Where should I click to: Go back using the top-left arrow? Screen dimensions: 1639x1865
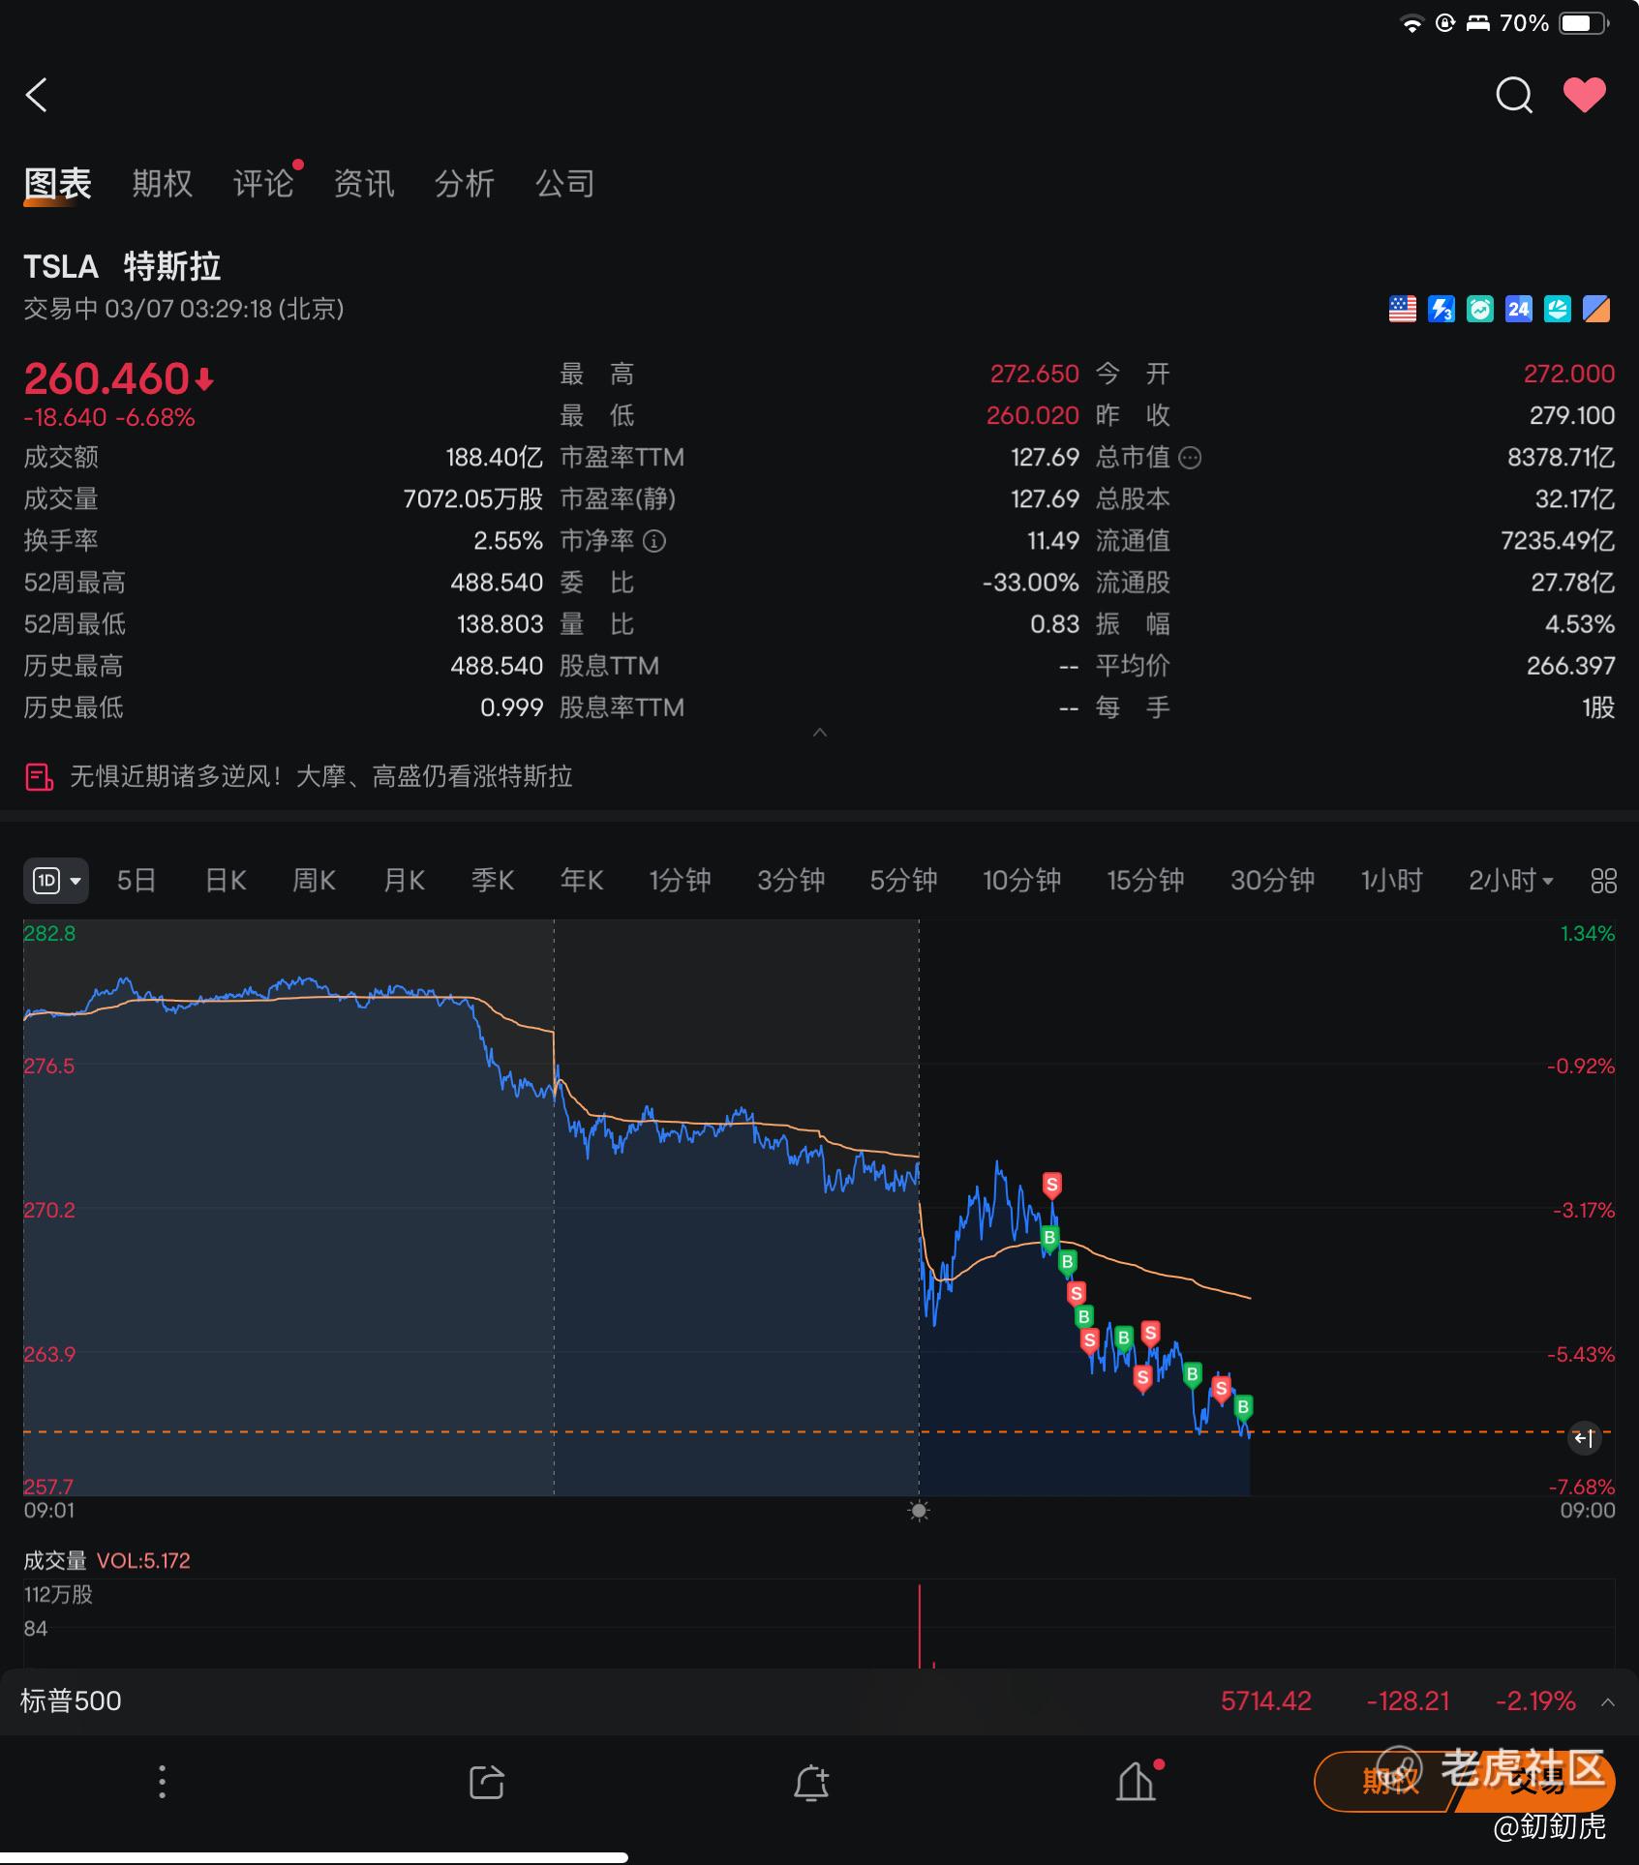click(x=37, y=95)
